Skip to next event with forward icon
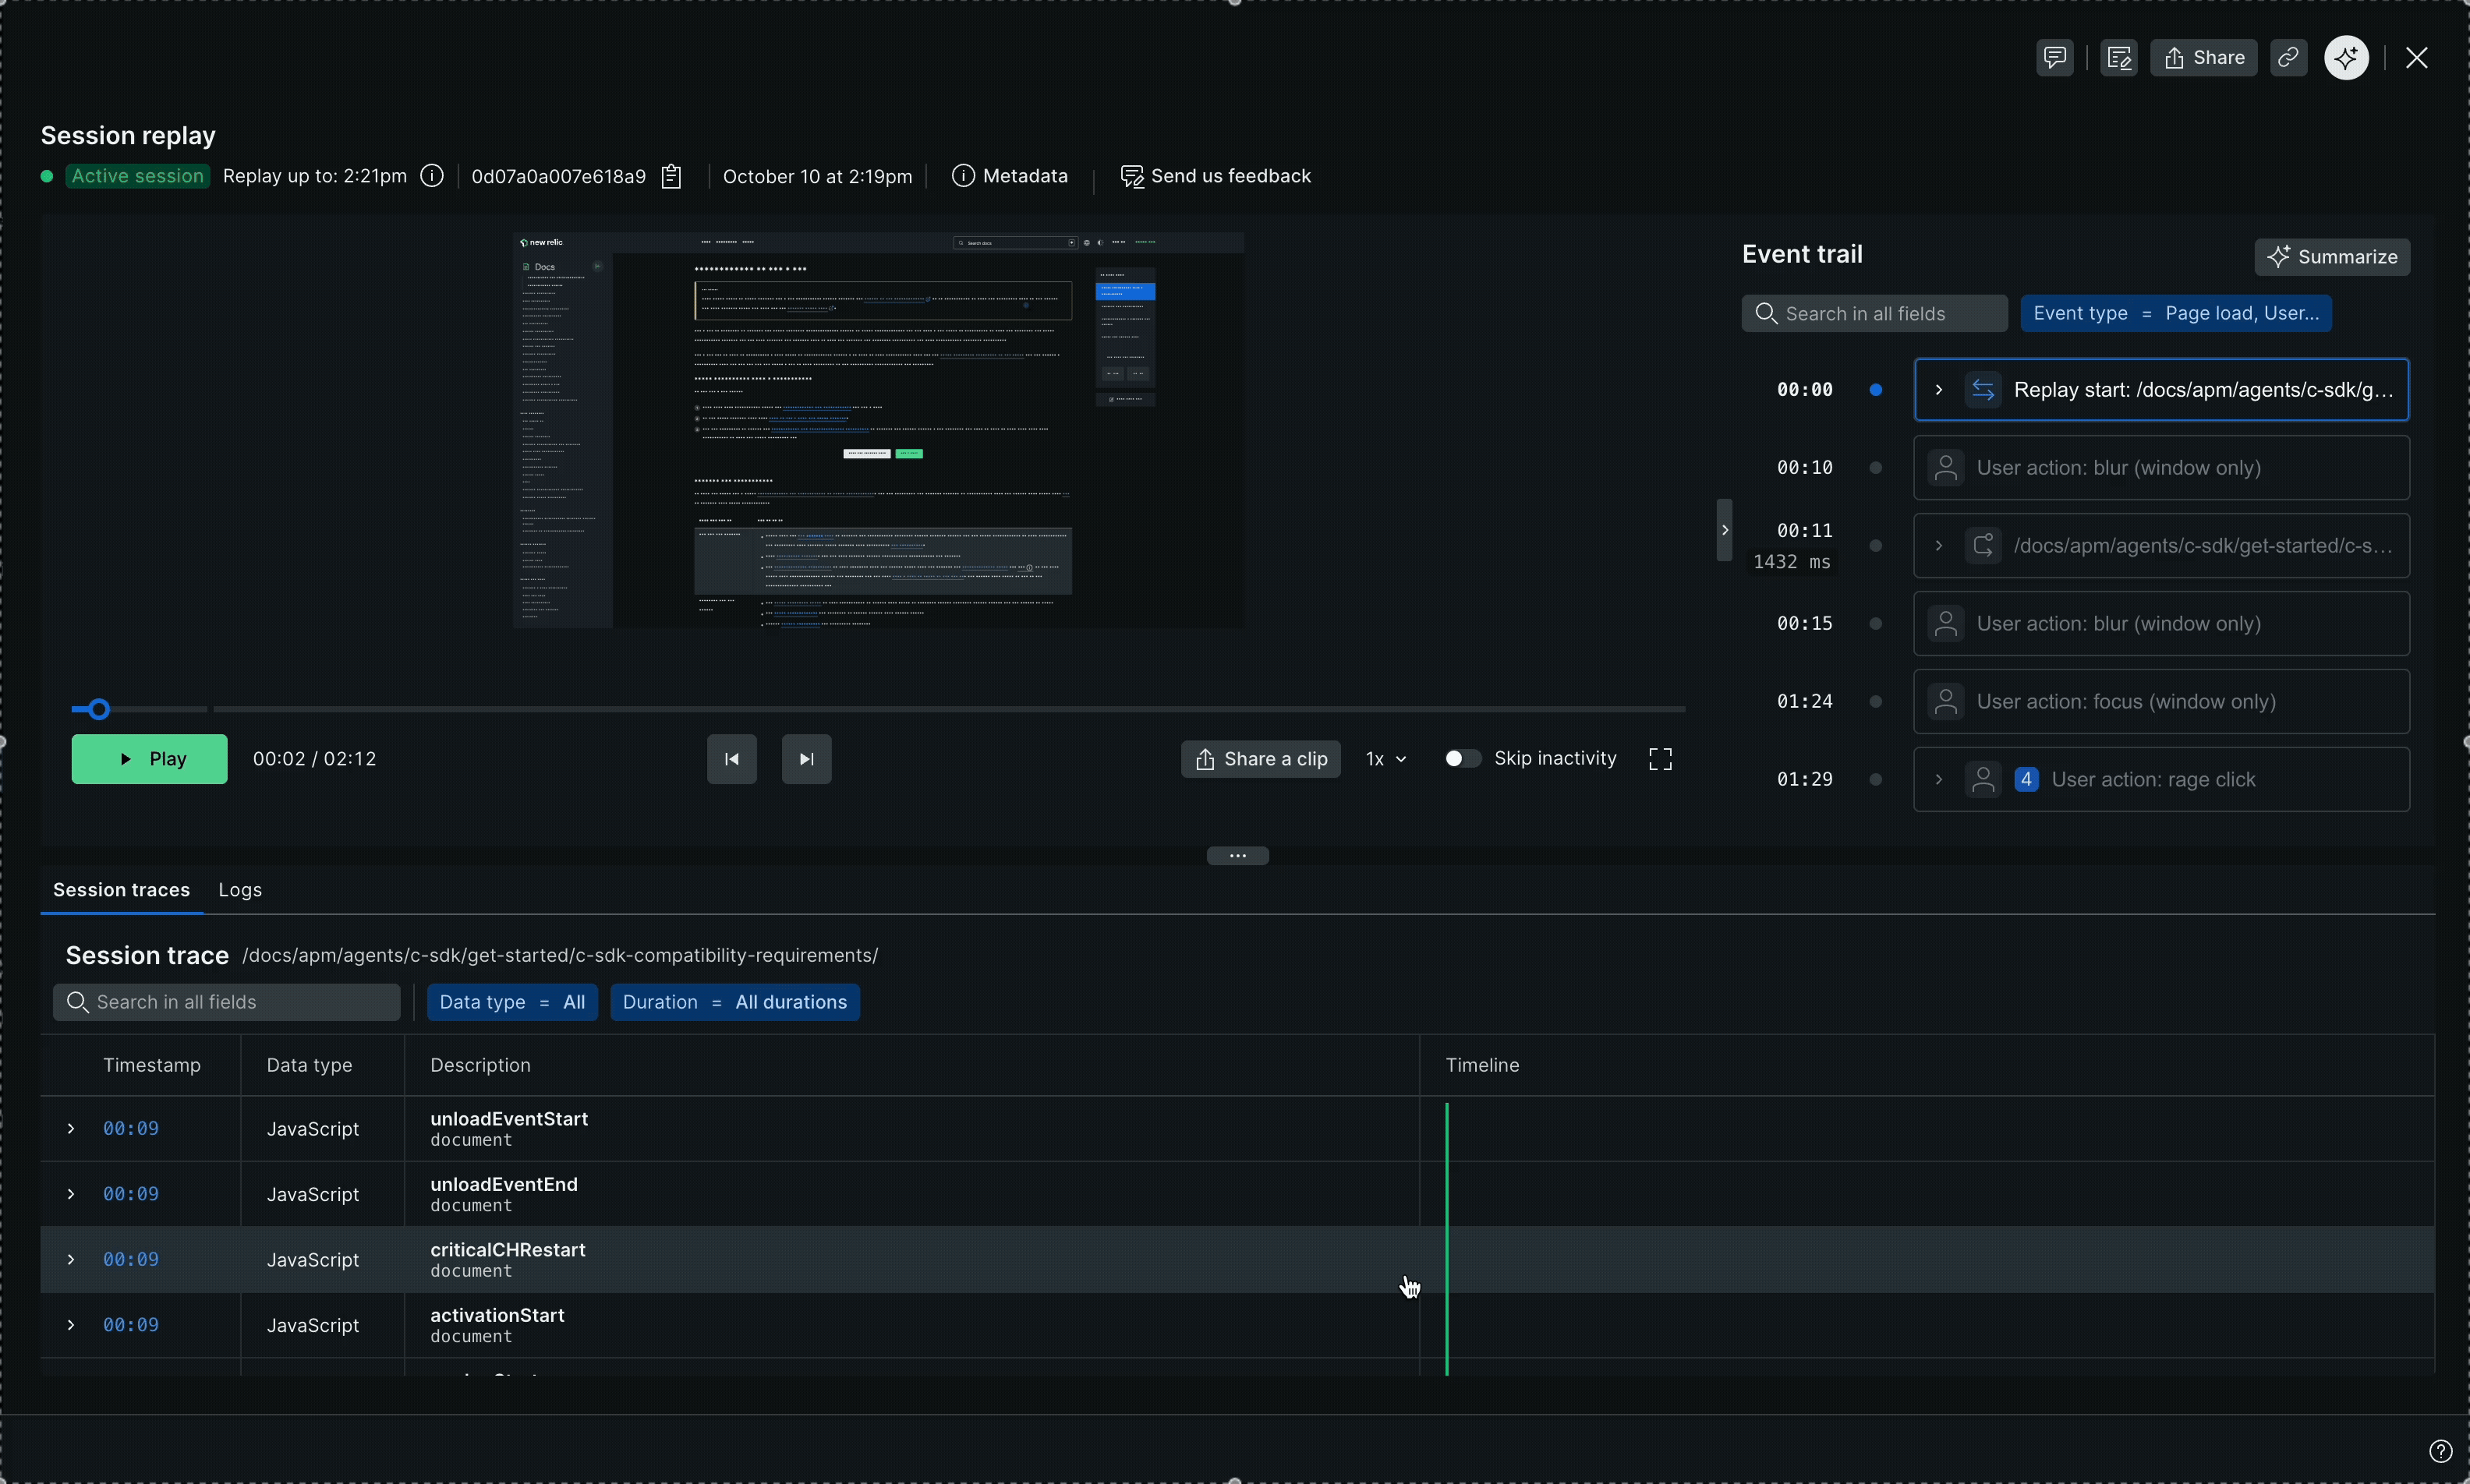The height and width of the screenshot is (1484, 2470). tap(806, 758)
